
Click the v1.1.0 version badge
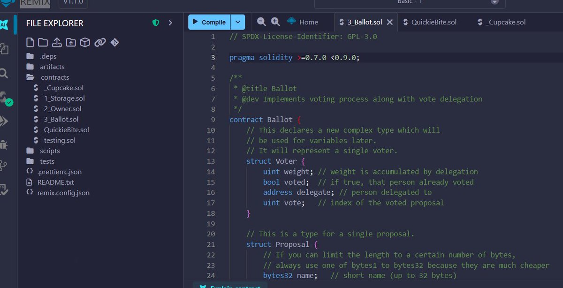click(73, 3)
